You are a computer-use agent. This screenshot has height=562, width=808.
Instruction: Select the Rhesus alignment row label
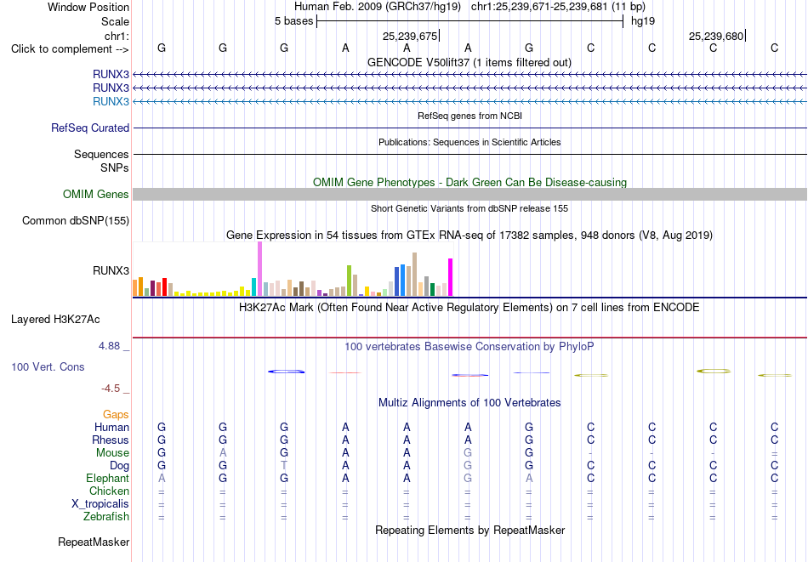pos(111,440)
